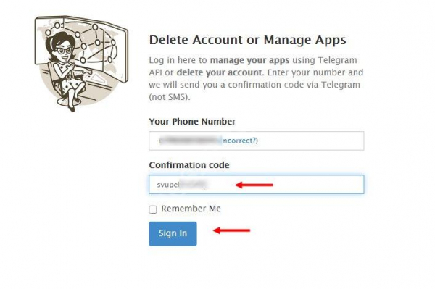Click the bold 'delete your account' text

219,72
